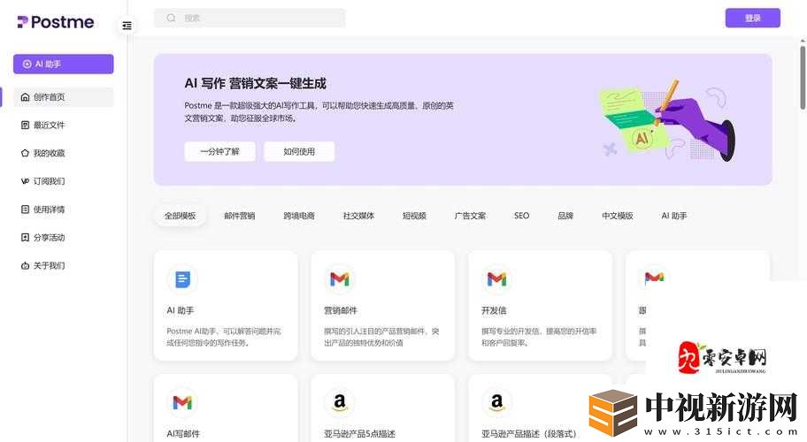Viewport: 807px width, 442px height.
Task: Click the AI 助手 card title
Action: click(x=181, y=310)
